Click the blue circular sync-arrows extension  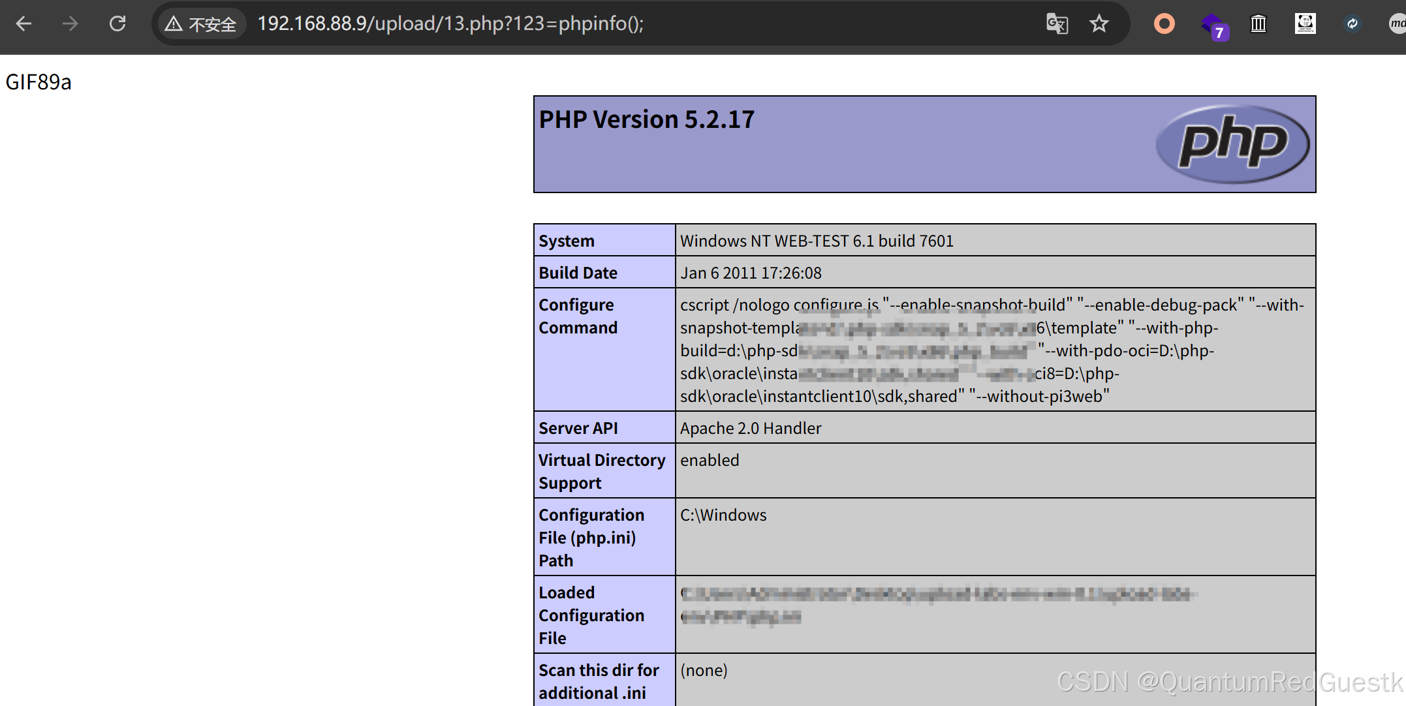click(1352, 24)
